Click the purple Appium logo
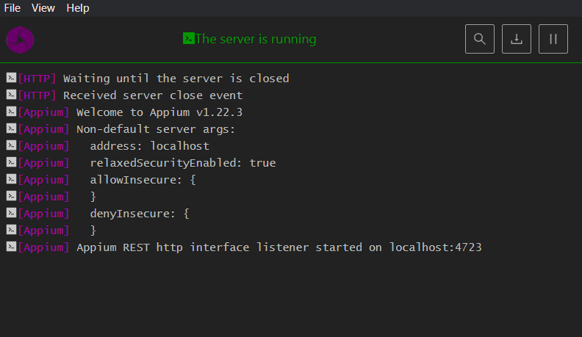582x337 pixels. coord(20,40)
